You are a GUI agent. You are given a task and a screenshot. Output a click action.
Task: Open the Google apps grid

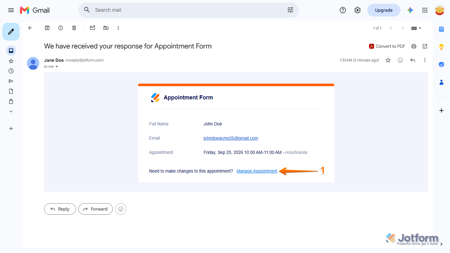point(425,10)
